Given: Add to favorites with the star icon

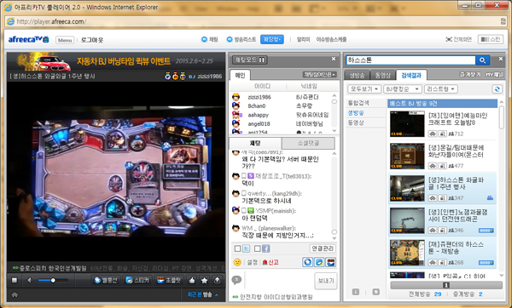Looking at the screenshot, I should point(205,280).
